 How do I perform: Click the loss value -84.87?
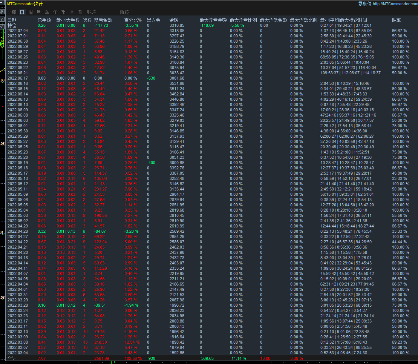[x=100, y=231]
